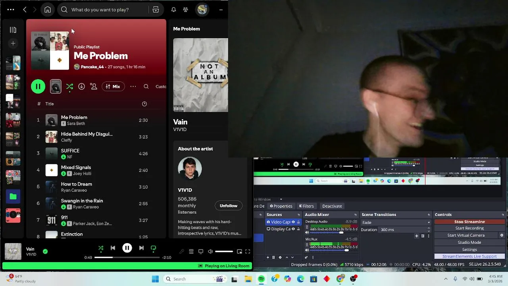Viewport: 508px width, 286px height.
Task: Open more options for Me Problem playlist
Action: (x=133, y=86)
